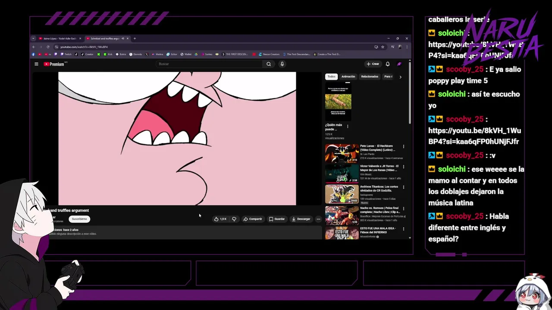Switch to Jaime López browser tab
Image resolution: width=552 pixels, height=310 pixels.
click(x=59, y=38)
